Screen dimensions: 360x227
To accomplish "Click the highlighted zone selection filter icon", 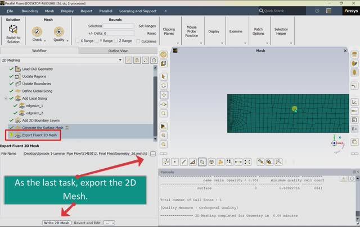I will (202, 162).
